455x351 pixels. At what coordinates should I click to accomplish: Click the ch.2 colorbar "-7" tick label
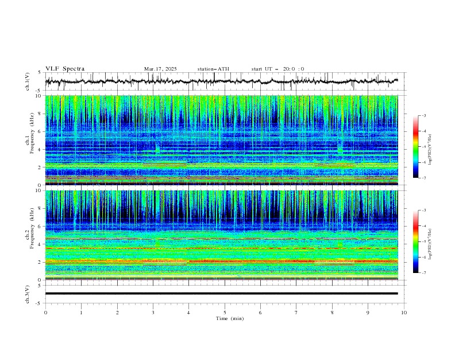click(x=423, y=273)
